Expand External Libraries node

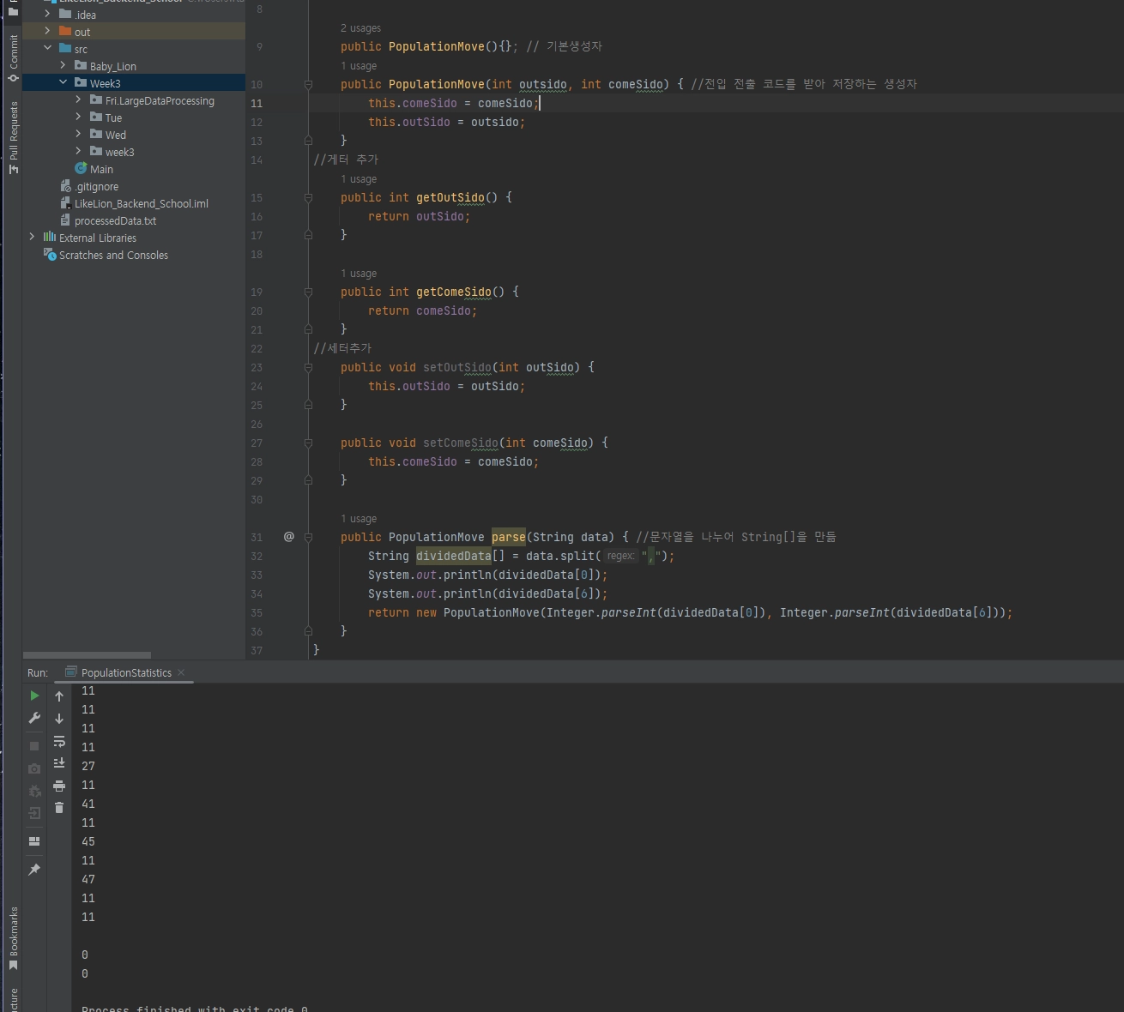(33, 238)
